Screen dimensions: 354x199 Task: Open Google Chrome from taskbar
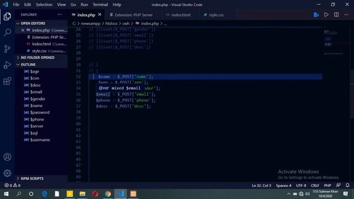coord(108,194)
